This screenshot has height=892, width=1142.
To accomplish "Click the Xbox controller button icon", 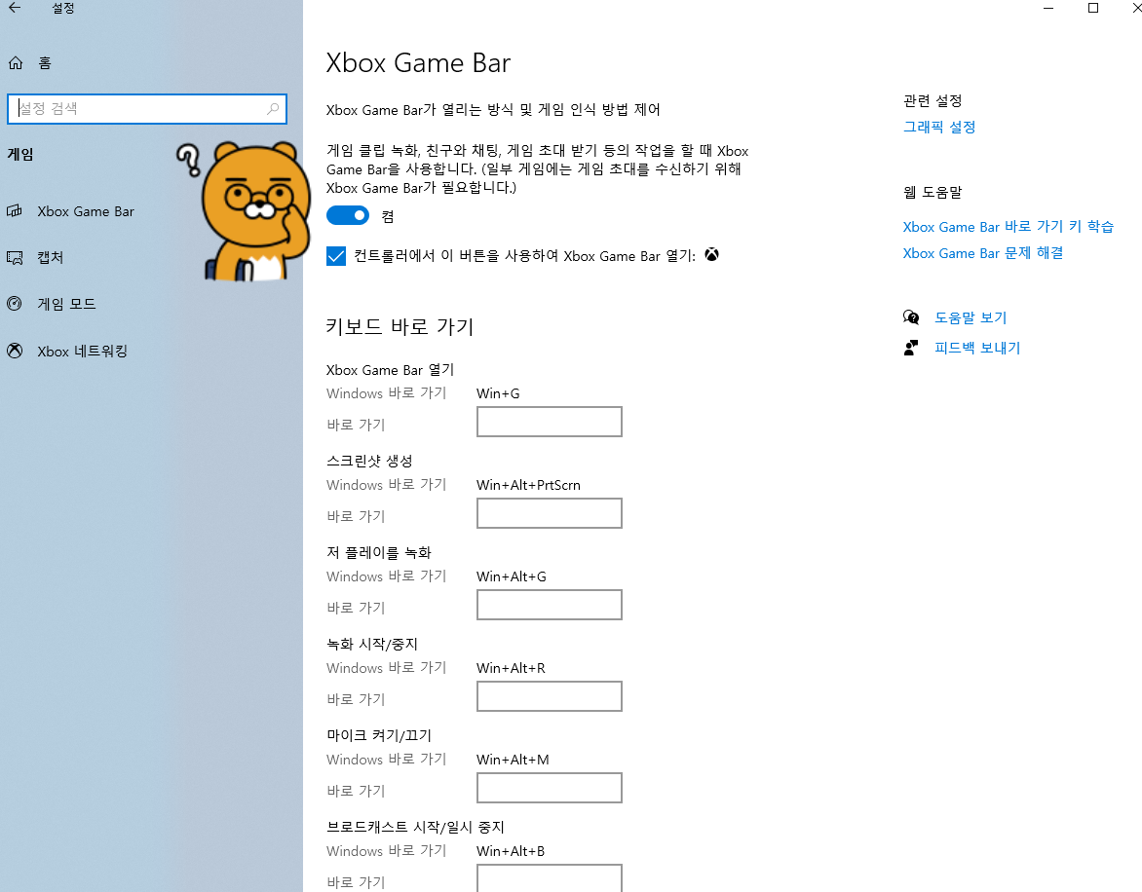I will [711, 255].
